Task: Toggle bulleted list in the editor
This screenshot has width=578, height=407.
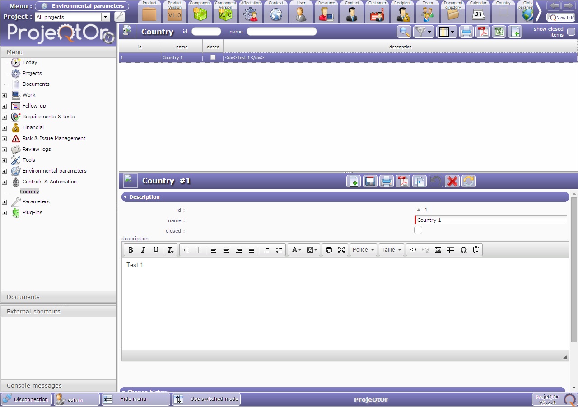Action: point(279,250)
